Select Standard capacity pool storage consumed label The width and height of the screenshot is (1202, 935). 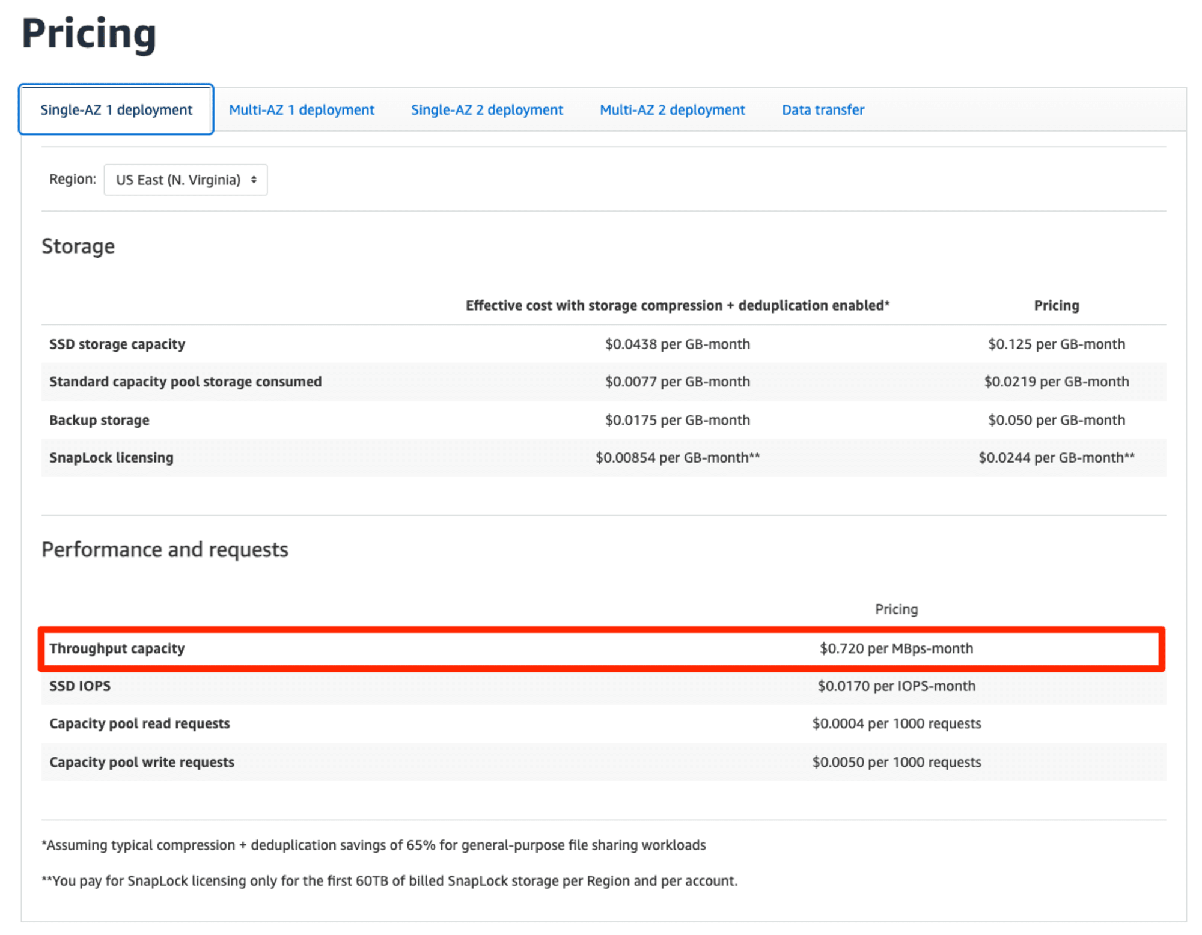tap(185, 382)
